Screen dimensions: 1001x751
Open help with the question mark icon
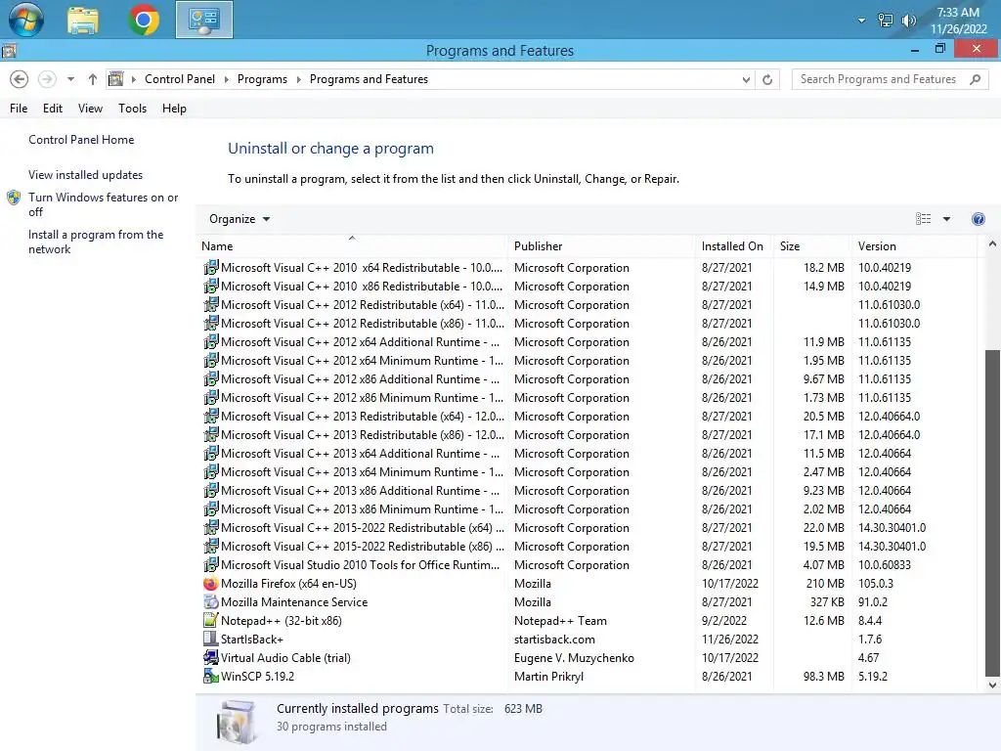(978, 219)
